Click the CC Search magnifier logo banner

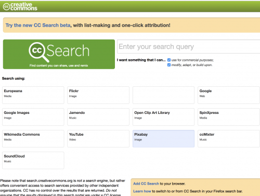pyautogui.click(x=59, y=54)
